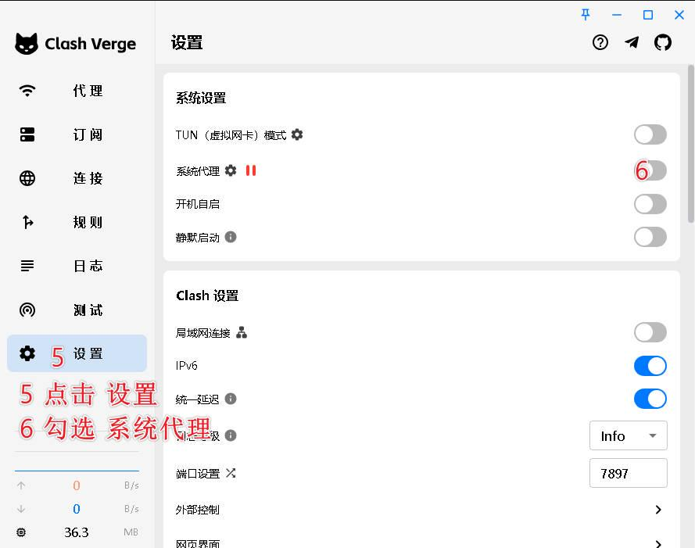Pin the window with the pushpin icon
Screen dimensions: 695x548
coord(586,15)
